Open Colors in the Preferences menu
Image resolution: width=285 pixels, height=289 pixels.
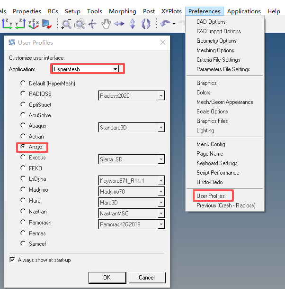[204, 93]
